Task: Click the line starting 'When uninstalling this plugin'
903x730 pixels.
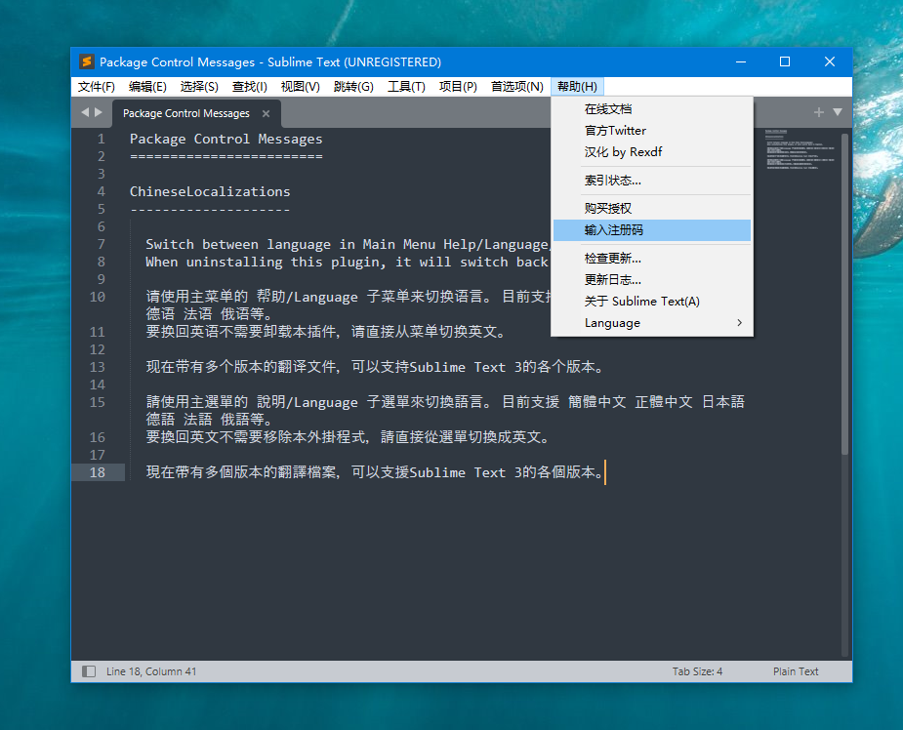Action: [349, 262]
